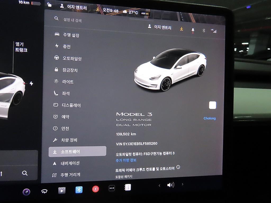Click the 139,502 km odometer value
The height and width of the screenshot is (203, 271).
click(x=126, y=134)
